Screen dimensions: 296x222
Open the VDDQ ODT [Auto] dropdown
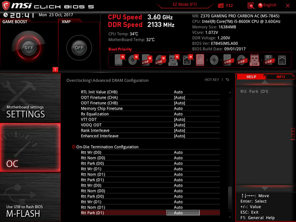coord(179,125)
